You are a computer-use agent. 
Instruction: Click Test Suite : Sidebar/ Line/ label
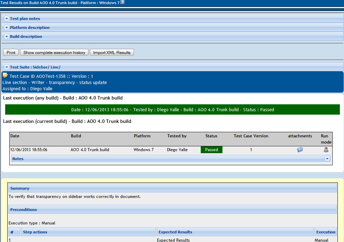click(x=35, y=67)
